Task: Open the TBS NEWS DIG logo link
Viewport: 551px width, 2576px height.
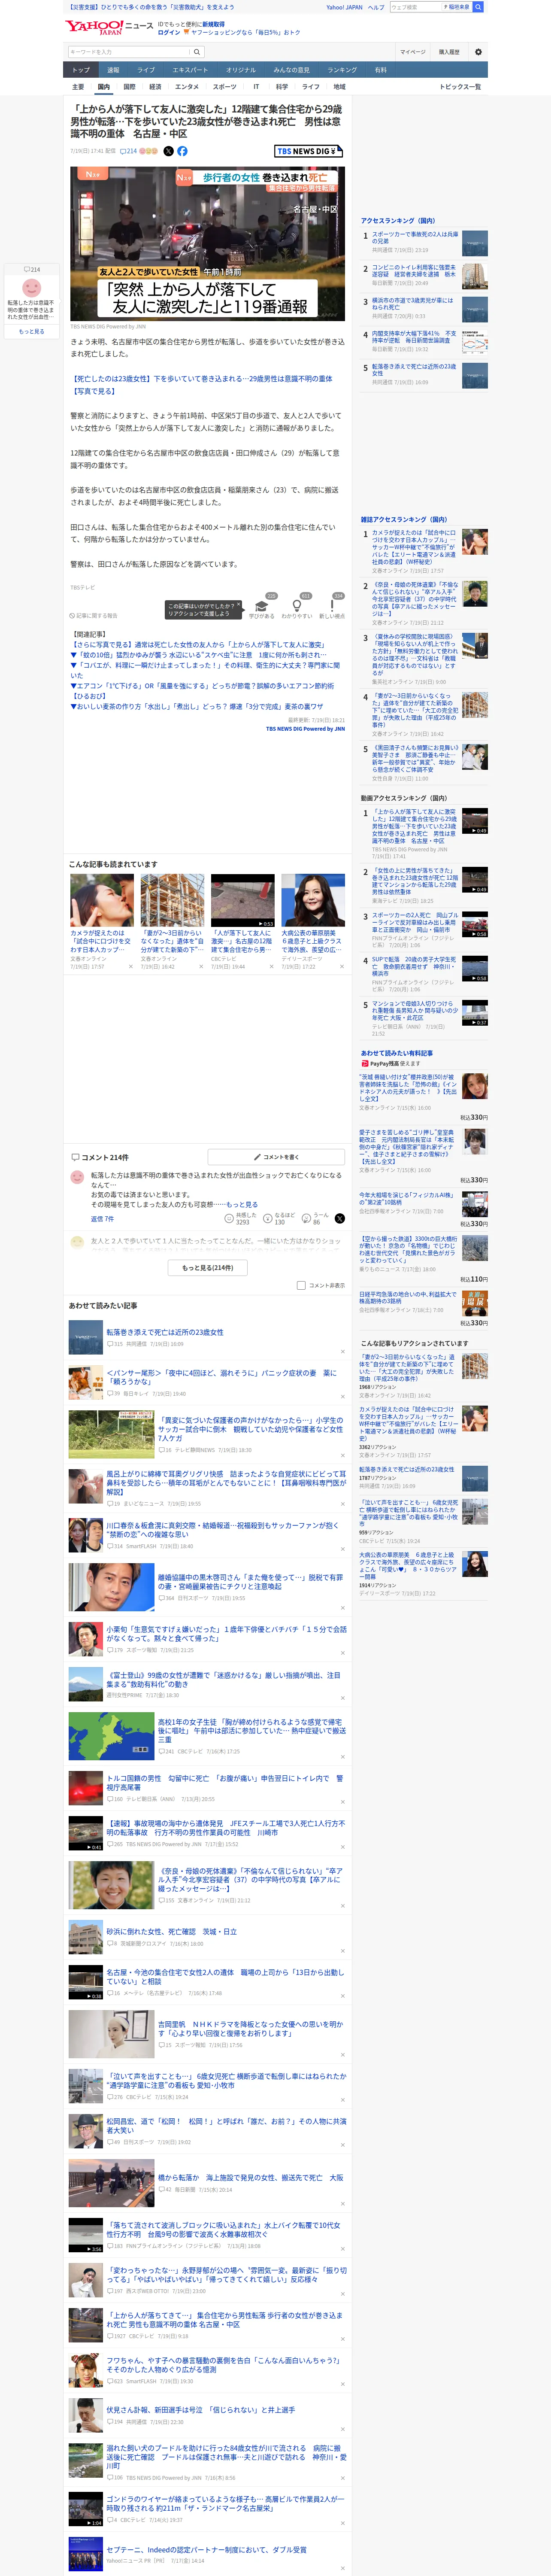Action: coord(309,151)
